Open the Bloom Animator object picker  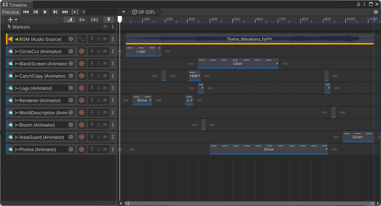(x=71, y=125)
